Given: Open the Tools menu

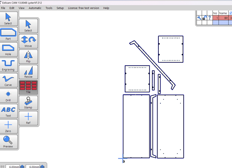Looking at the screenshot, I should [x=49, y=8].
